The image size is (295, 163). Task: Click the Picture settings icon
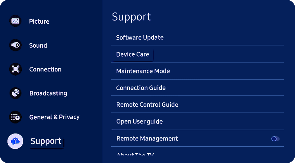(x=16, y=21)
